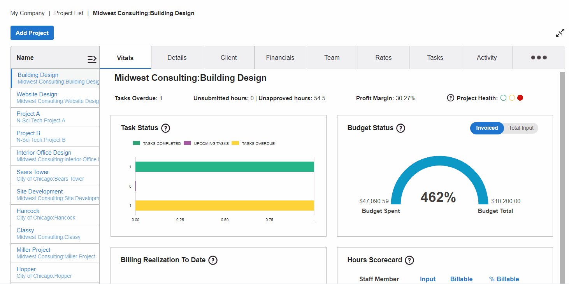The image size is (569, 284).
Task: Click the expand fullscreen arrows icon
Action: pyautogui.click(x=560, y=33)
